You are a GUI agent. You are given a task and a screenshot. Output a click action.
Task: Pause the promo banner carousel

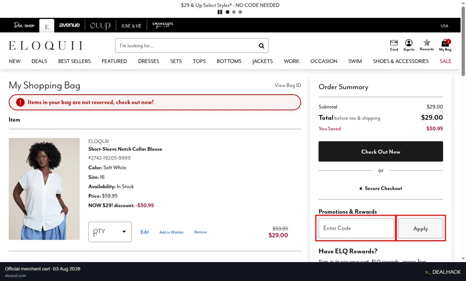coord(219,12)
